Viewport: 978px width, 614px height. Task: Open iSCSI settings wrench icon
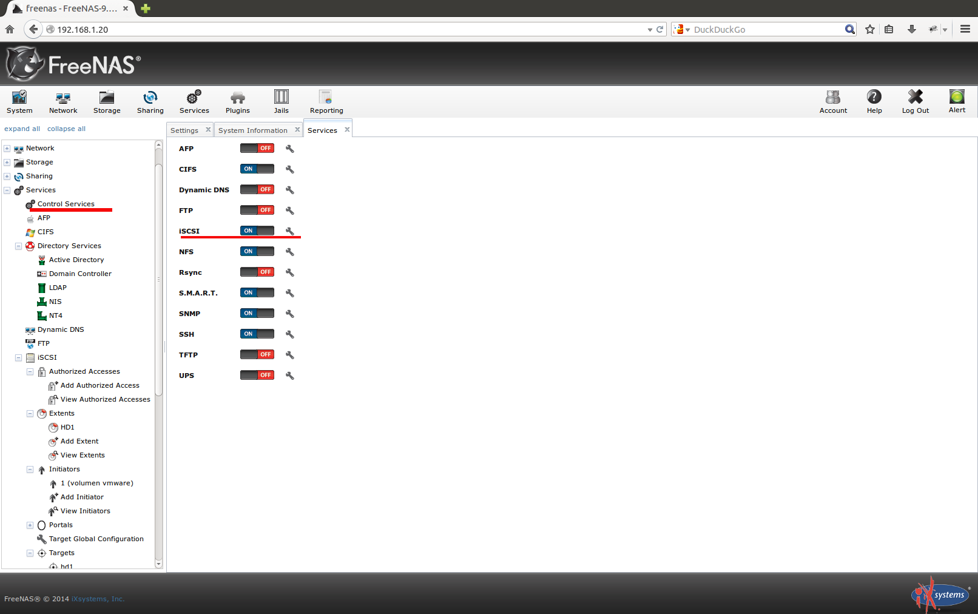290,231
